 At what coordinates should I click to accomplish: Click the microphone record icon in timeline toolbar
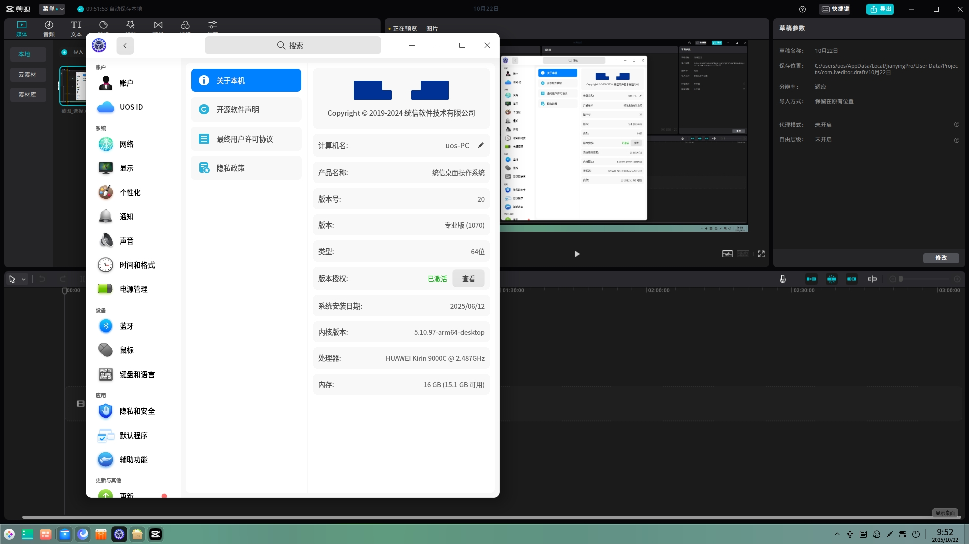tap(783, 279)
